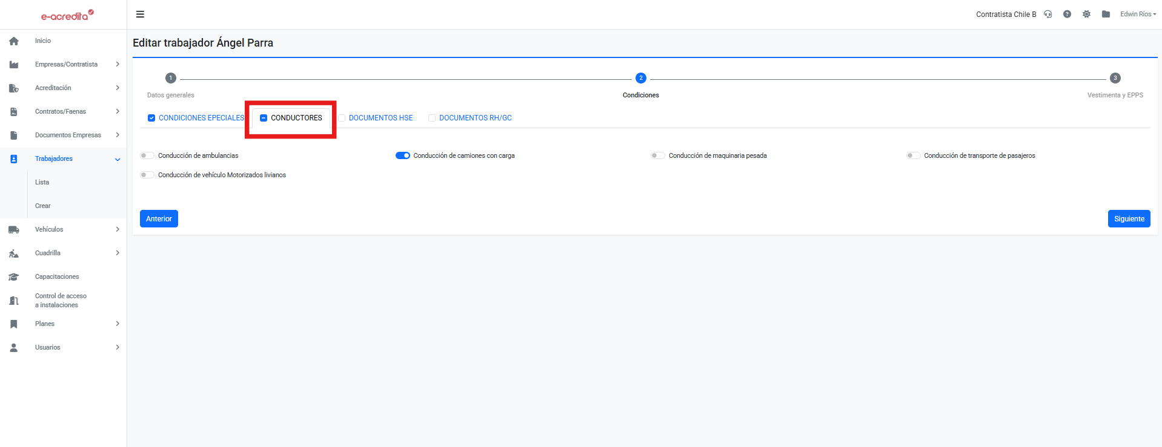This screenshot has width=1162, height=447.
Task: Click 'Conducción de ambulancias' label
Action: [x=198, y=155]
